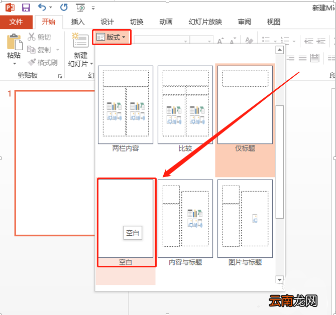Expand the 粘贴 options arrow
This screenshot has width=336, height=315.
point(15,64)
